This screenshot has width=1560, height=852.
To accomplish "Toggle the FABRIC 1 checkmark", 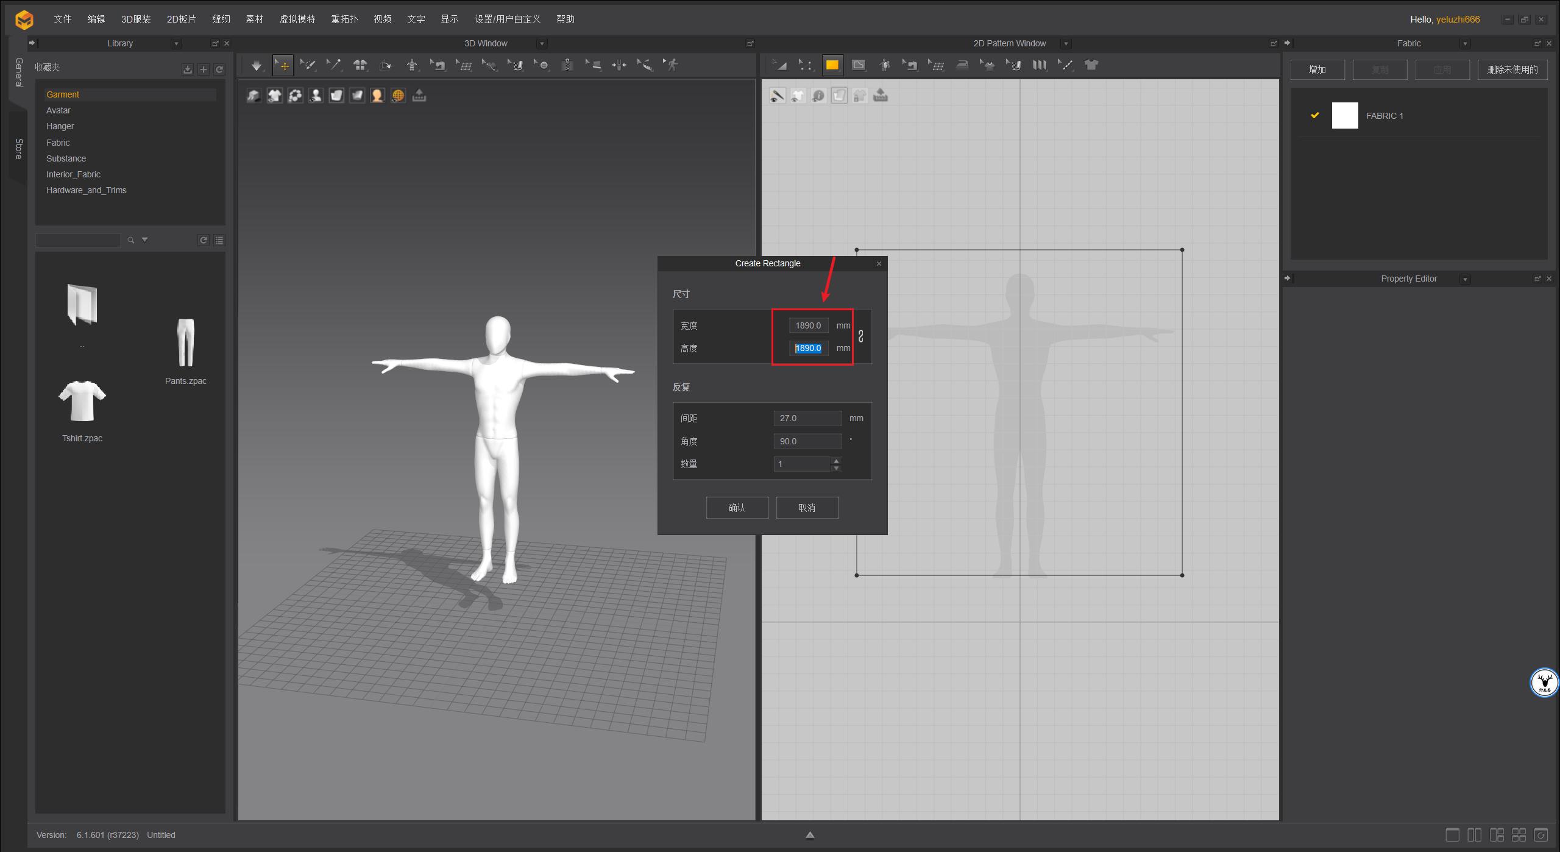I will point(1314,115).
